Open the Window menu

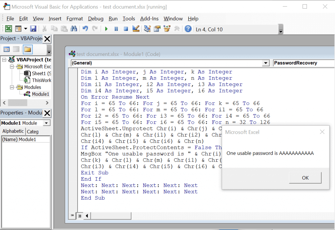pyautogui.click(x=173, y=19)
